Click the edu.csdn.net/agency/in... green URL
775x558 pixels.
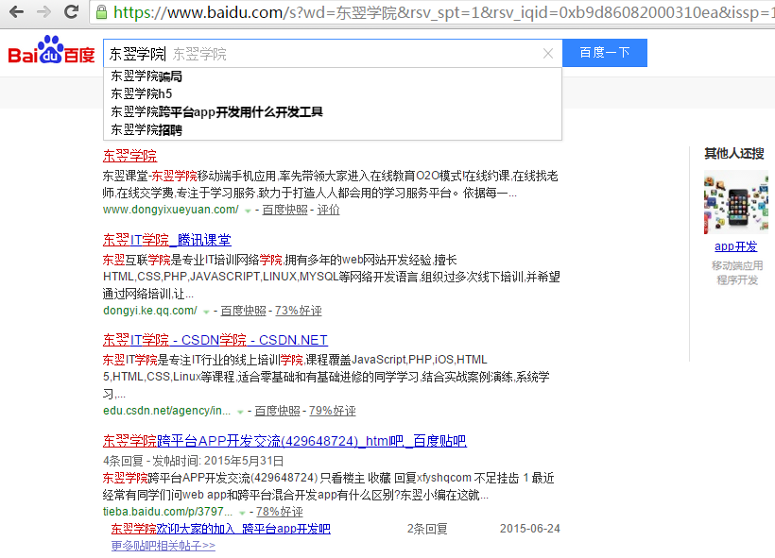(167, 411)
